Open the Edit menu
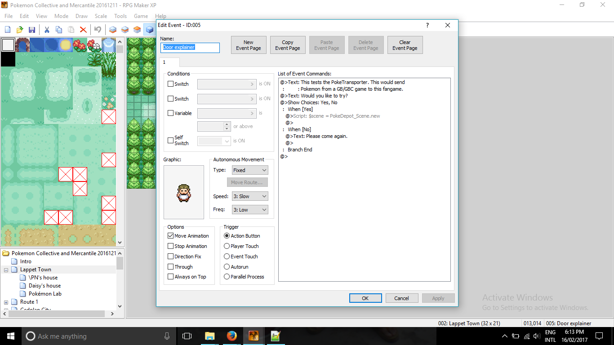 (24, 16)
